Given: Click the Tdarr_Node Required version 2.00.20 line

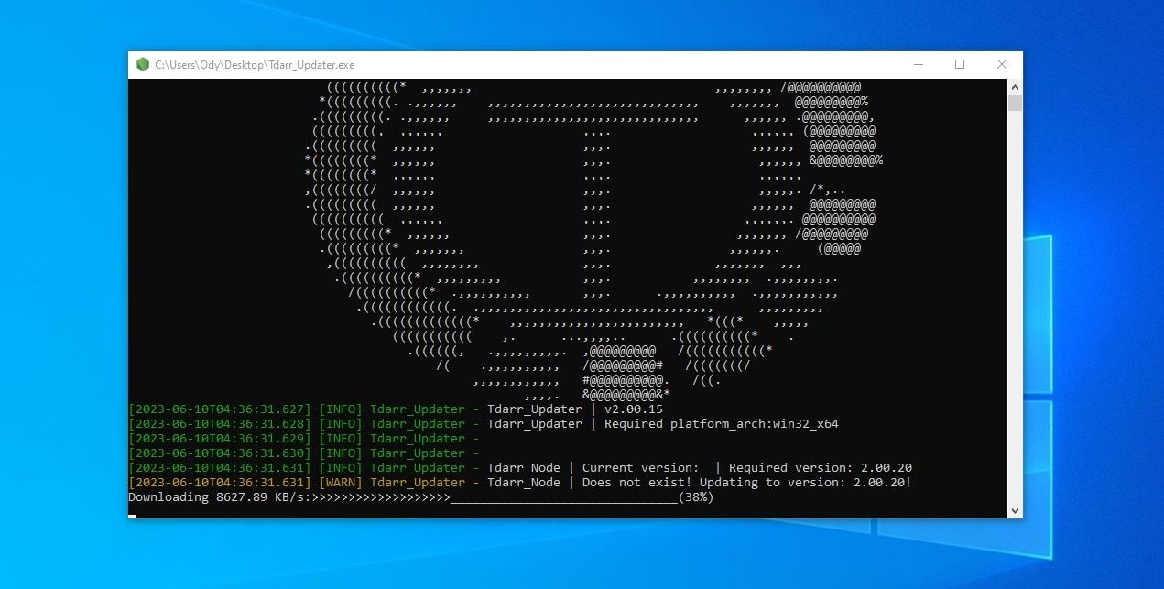Looking at the screenshot, I should [x=520, y=468].
